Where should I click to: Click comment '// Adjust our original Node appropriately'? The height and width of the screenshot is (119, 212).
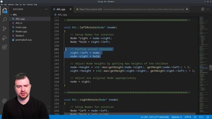(x=103, y=78)
